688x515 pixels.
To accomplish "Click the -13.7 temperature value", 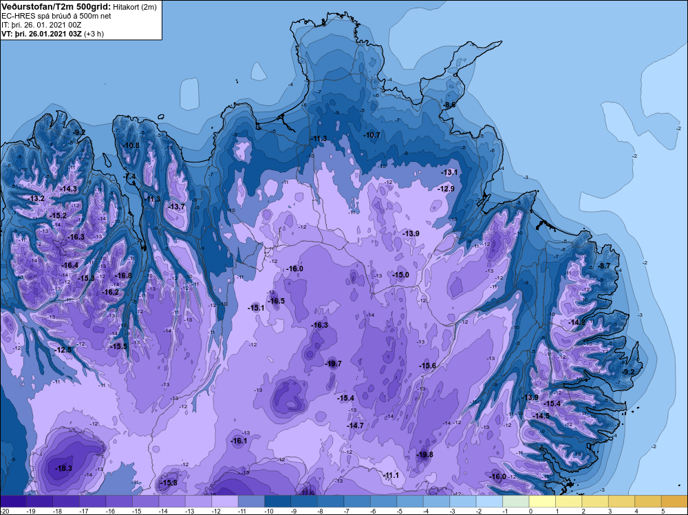I will (176, 207).
